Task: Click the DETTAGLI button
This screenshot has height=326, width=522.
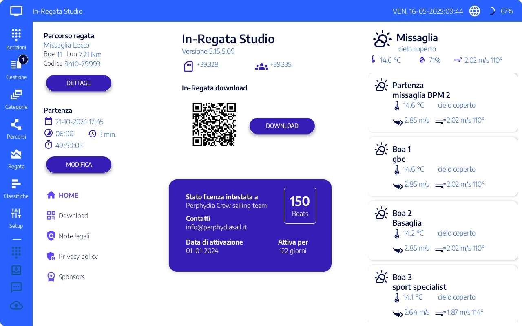Action: 79,83
